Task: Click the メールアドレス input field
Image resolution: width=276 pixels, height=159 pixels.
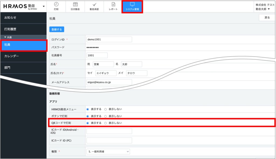Action: click(109, 82)
